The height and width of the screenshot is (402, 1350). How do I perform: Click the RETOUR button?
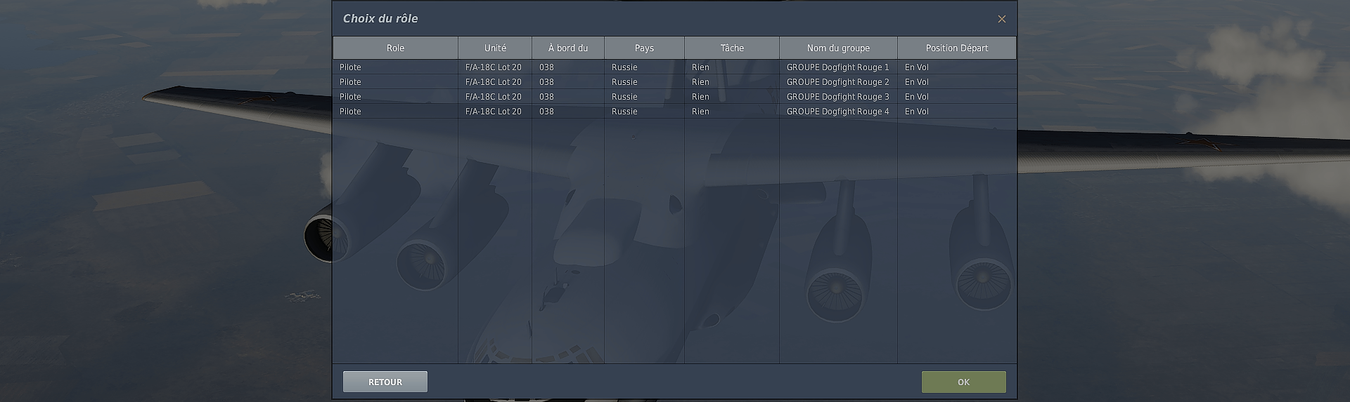click(x=385, y=382)
